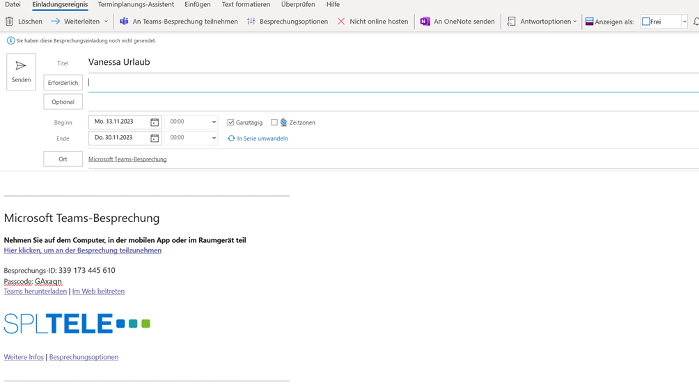
Task: Click the Optional attendees button
Action: pyautogui.click(x=63, y=102)
